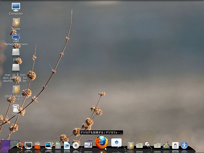Open the photo viewer dock icon

tap(49, 145)
